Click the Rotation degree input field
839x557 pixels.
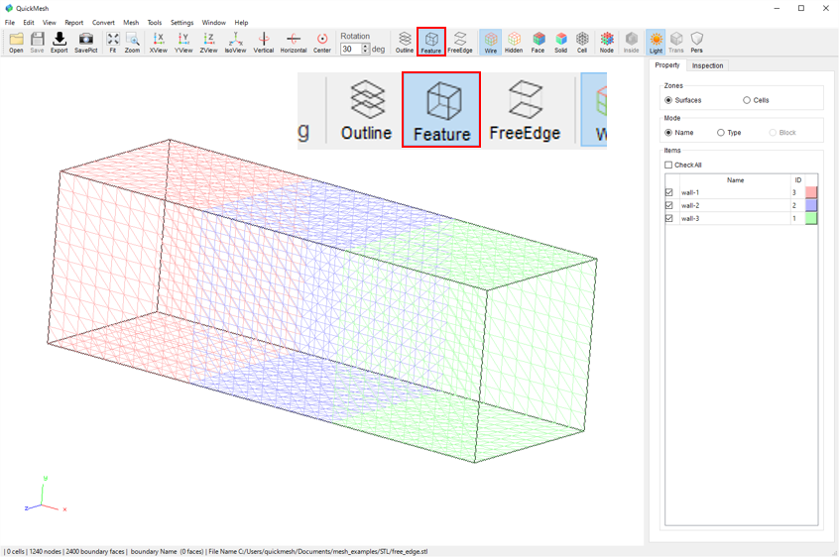(351, 49)
